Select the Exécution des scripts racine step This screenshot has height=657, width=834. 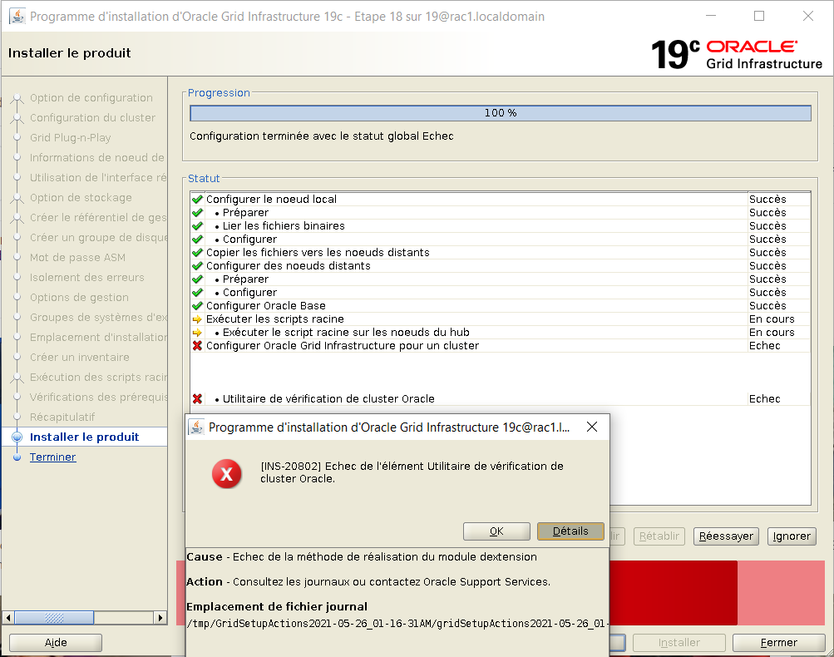coord(98,378)
